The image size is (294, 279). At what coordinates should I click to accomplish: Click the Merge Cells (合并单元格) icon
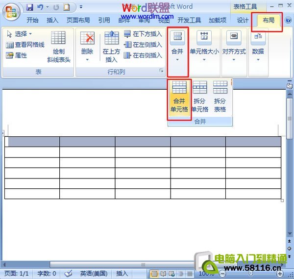click(x=179, y=97)
